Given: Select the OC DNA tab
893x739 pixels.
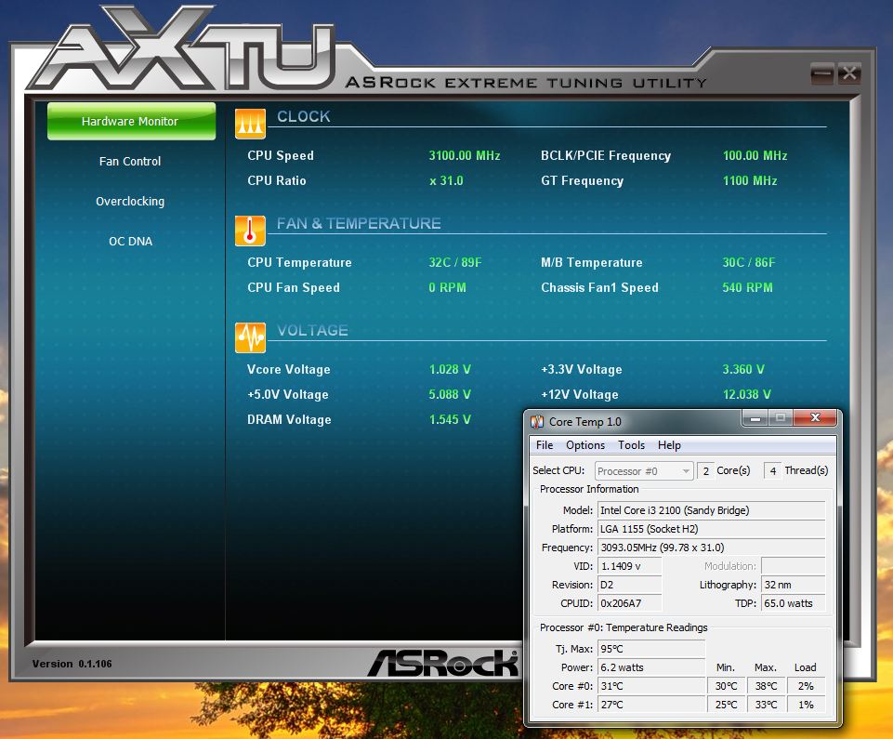Looking at the screenshot, I should 130,241.
